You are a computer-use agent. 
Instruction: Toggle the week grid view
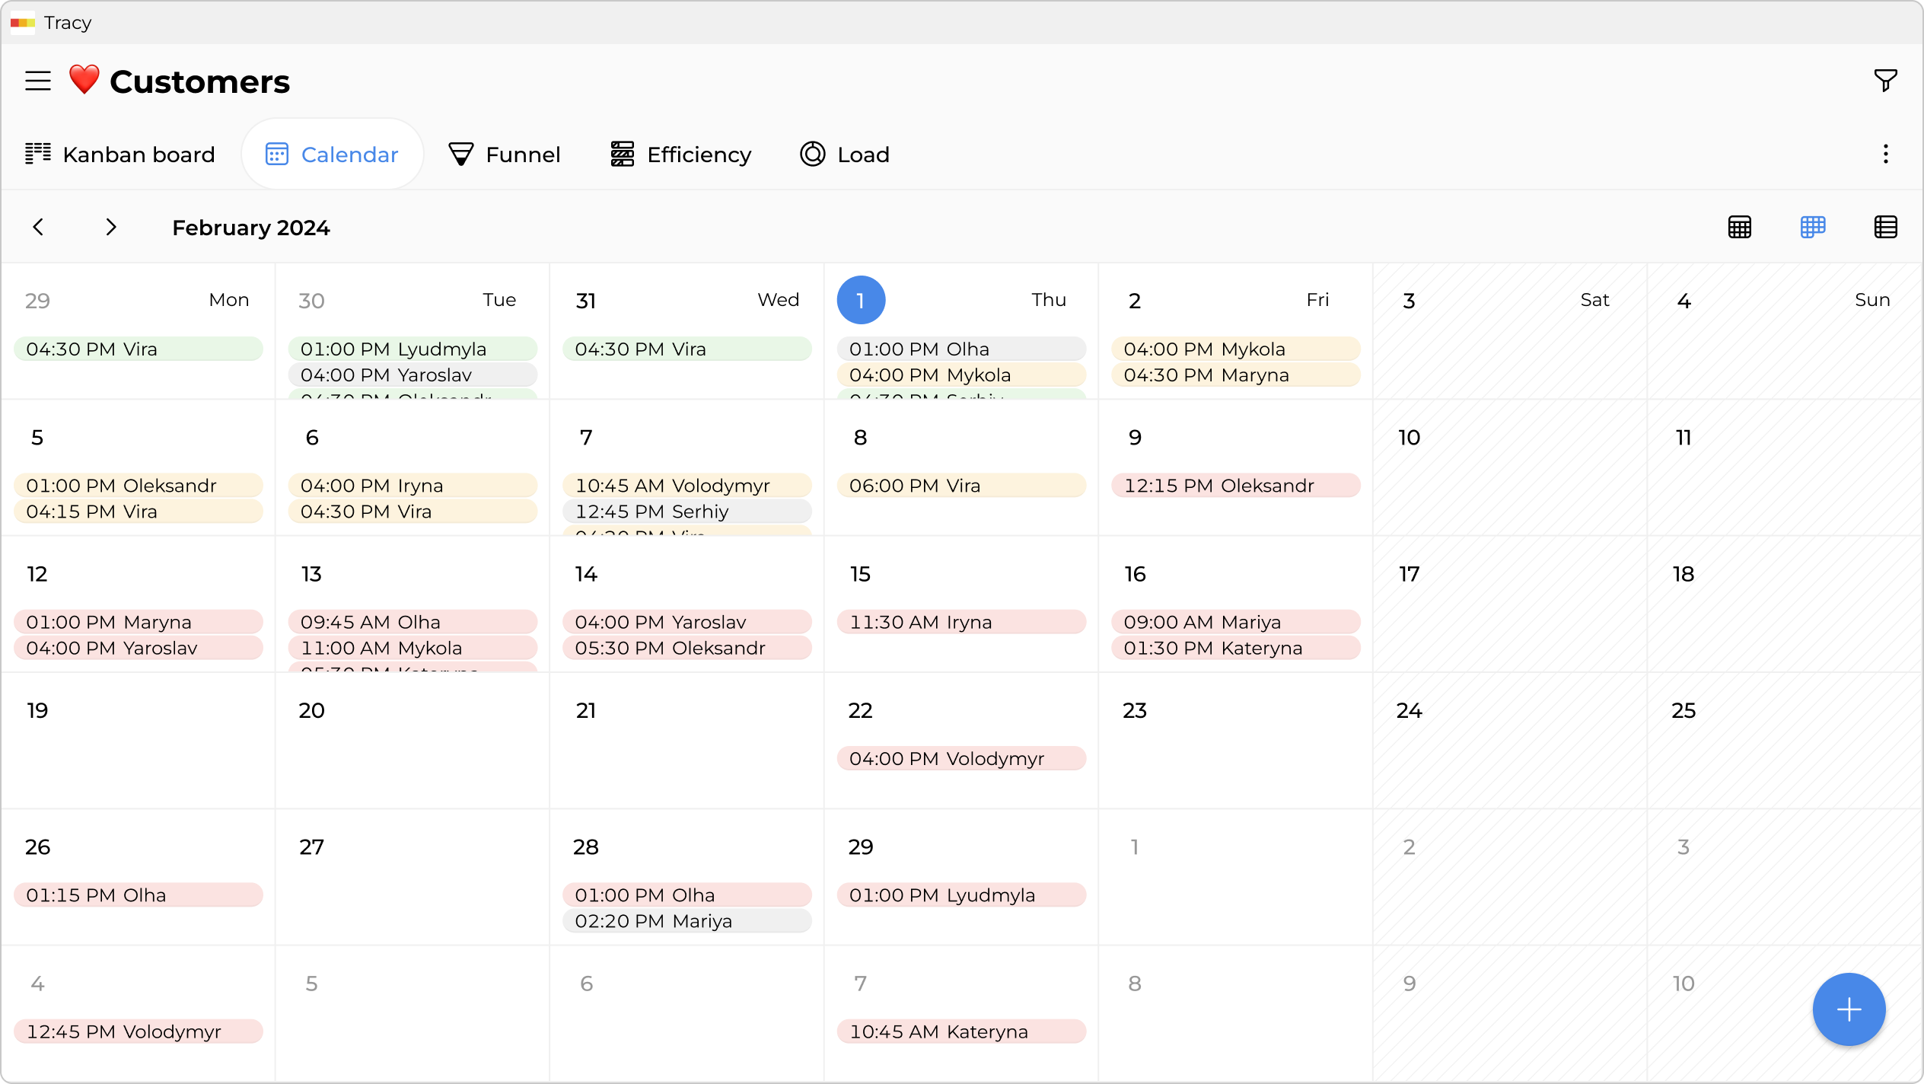(1812, 227)
